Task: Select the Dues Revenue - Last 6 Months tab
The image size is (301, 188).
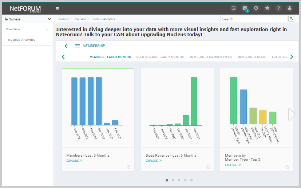Action: (160, 57)
